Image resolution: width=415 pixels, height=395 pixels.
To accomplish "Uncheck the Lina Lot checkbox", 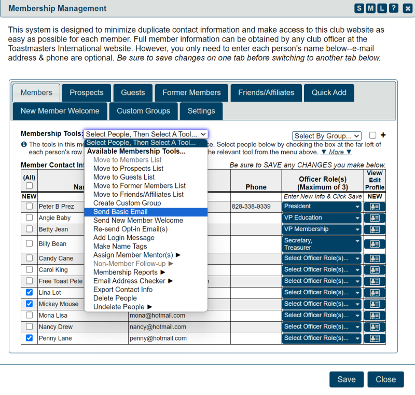I will (30, 292).
